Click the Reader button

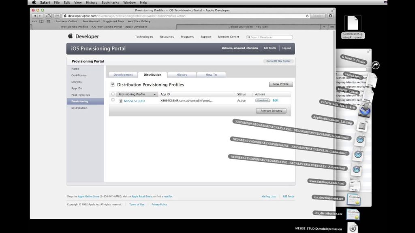(318, 16)
